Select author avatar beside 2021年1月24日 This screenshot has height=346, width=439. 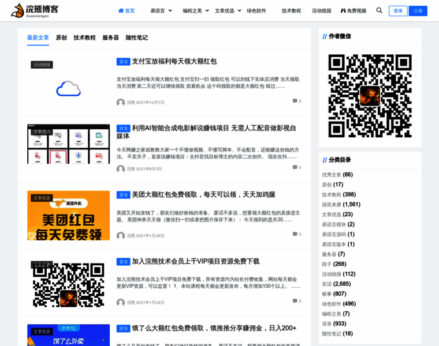(121, 303)
